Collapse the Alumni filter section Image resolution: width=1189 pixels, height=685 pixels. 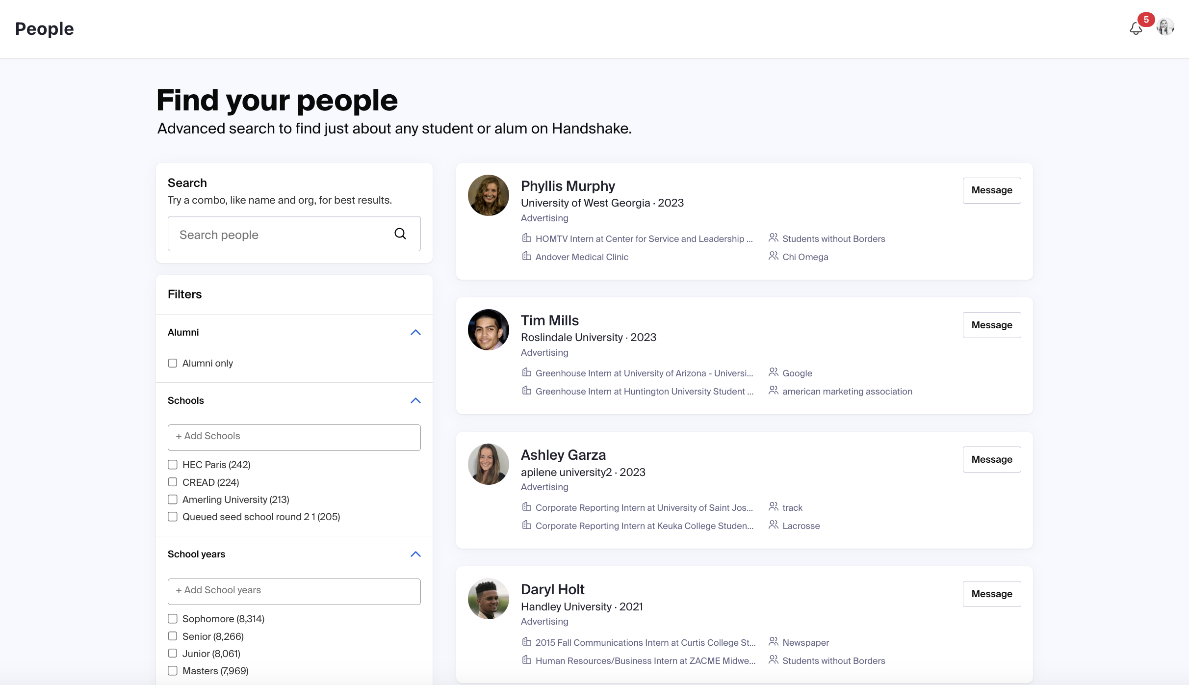tap(415, 332)
